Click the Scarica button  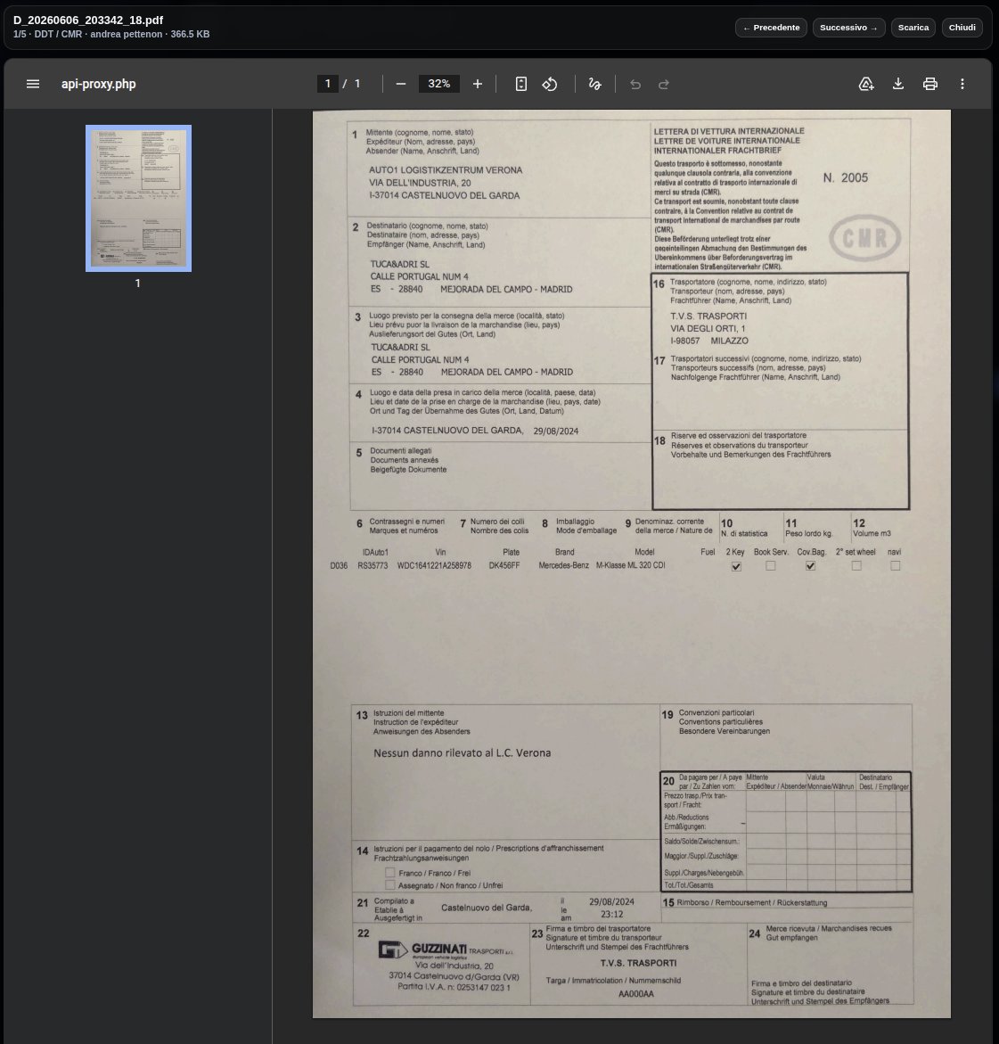tap(913, 28)
